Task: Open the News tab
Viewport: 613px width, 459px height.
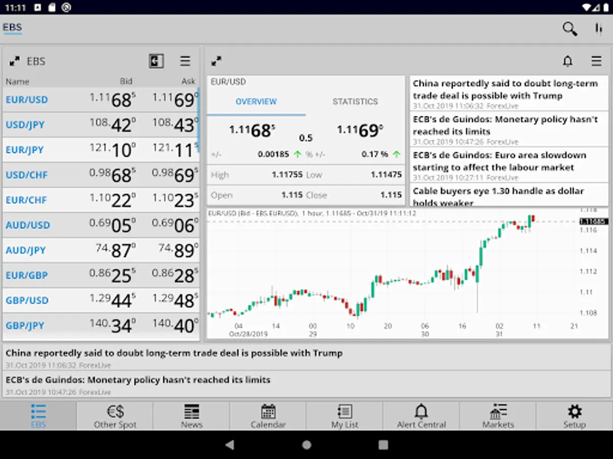Action: [192, 416]
